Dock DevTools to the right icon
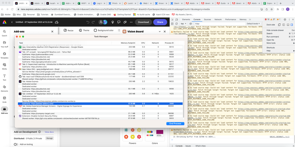Image resolution: width=295 pixels, height=147 pixels. pos(292,25)
